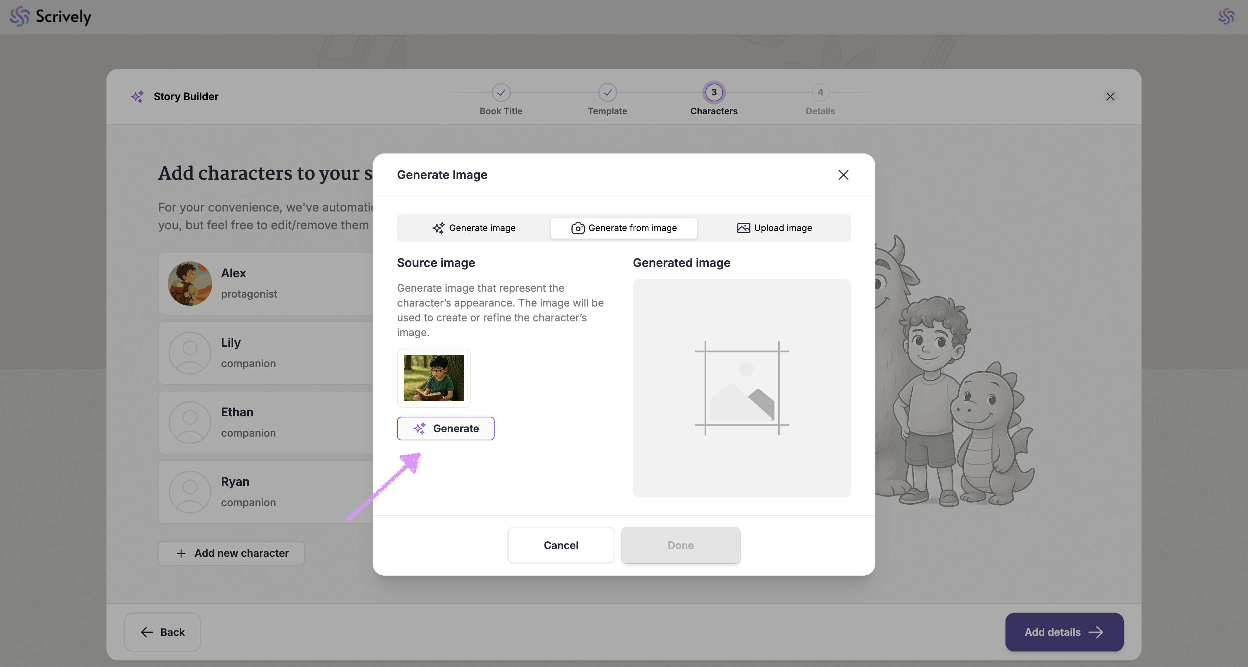Close the Story Builder panel
The width and height of the screenshot is (1248, 667).
(x=1110, y=97)
